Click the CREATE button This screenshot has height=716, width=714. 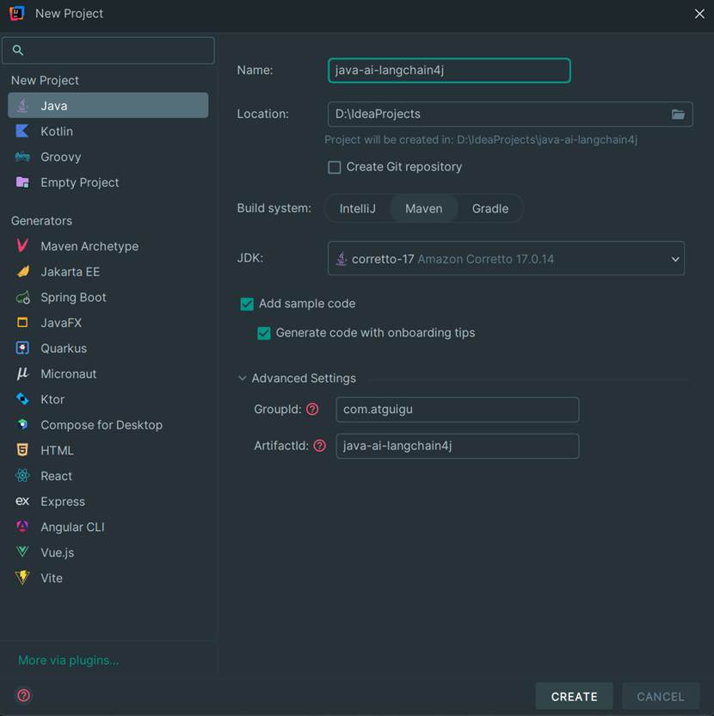(x=574, y=696)
